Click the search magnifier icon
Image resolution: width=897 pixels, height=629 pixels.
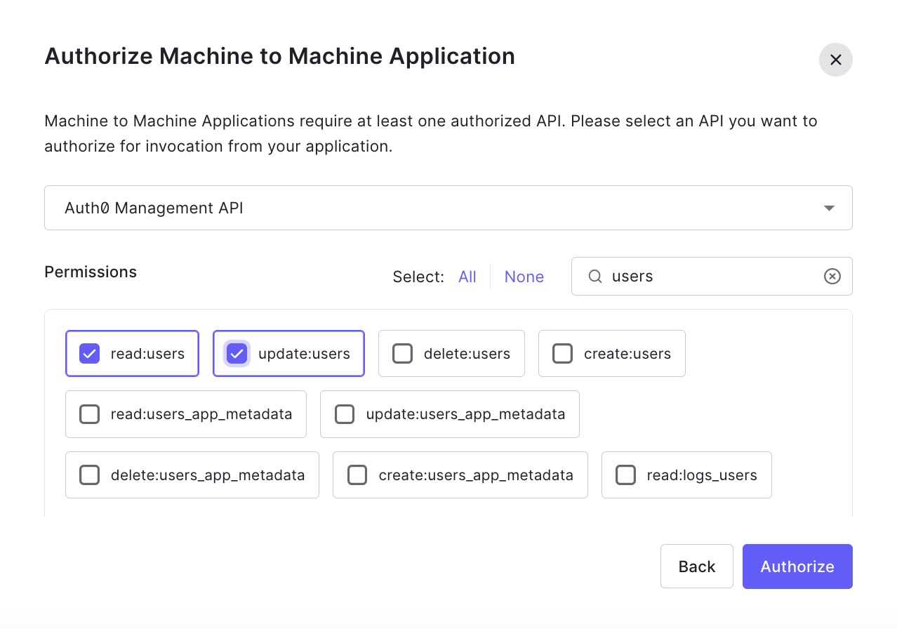[595, 277]
